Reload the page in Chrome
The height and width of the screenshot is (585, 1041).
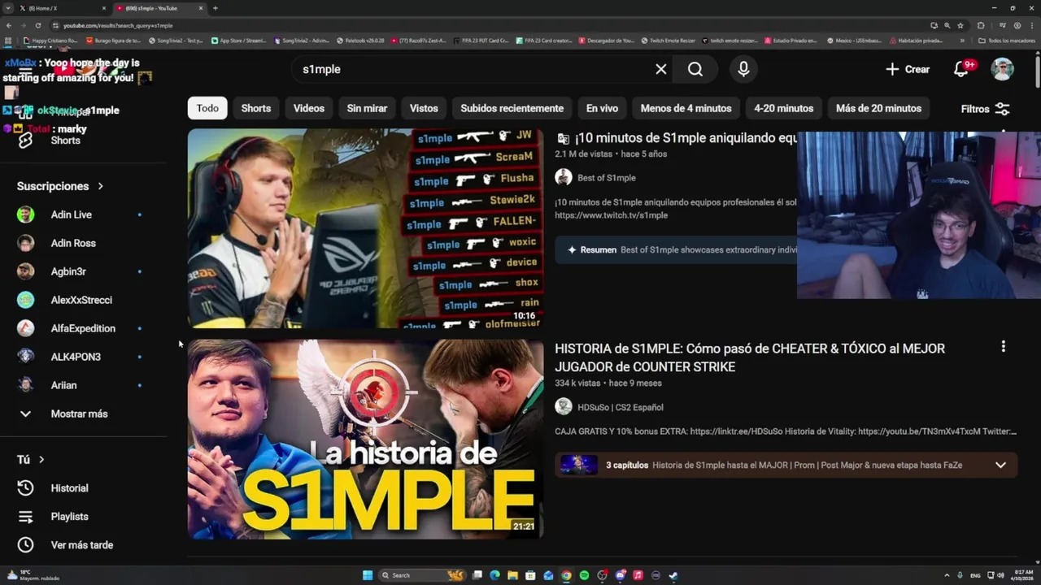38,25
